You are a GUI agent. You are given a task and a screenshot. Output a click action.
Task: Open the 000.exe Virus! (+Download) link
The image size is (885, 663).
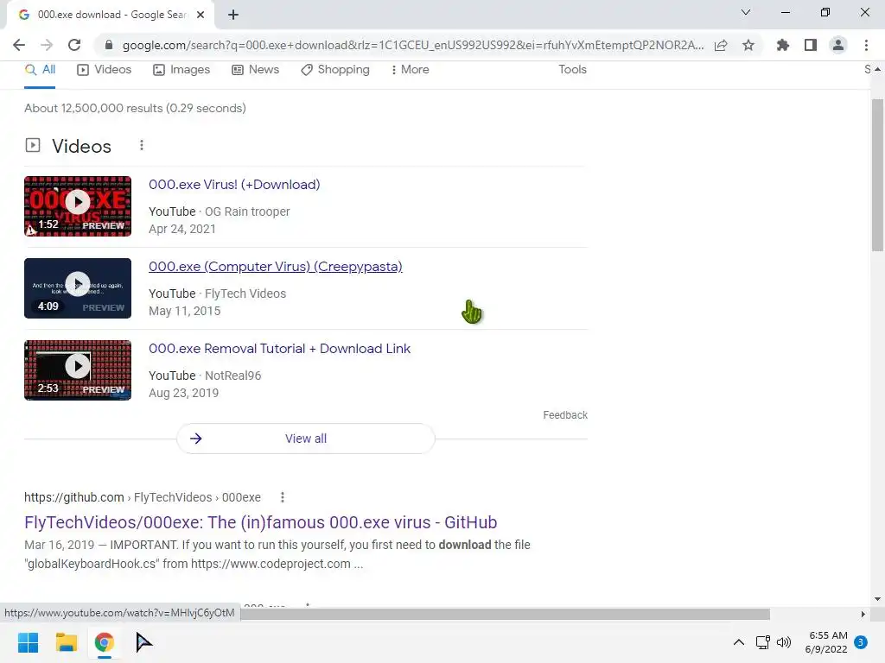pos(234,185)
